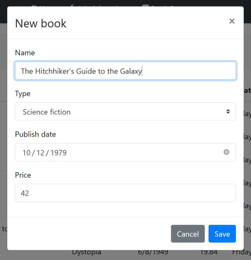Click the 6/8/1949 date cell behind the dialog
Viewport: 251px width, 260px height.
click(x=153, y=253)
